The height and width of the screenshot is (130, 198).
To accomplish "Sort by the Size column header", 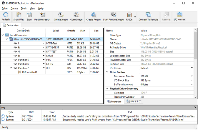I will coord(96,31).
